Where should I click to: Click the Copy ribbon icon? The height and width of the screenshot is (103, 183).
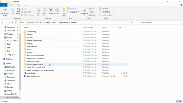click(x=13, y=10)
